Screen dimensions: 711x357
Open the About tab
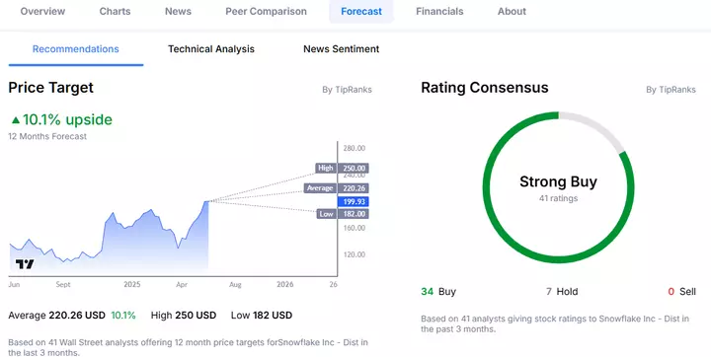512,11
